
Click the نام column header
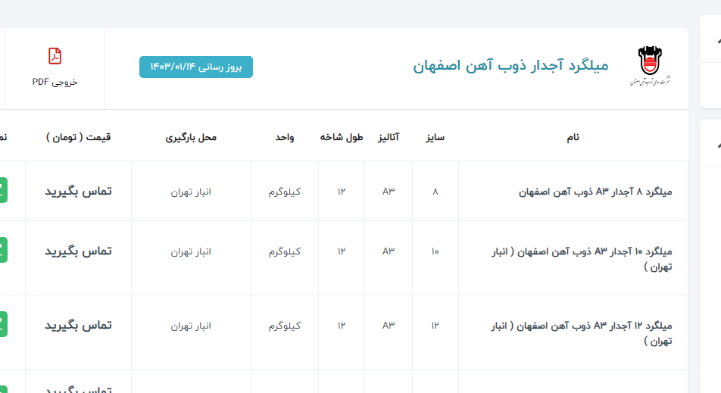(573, 137)
